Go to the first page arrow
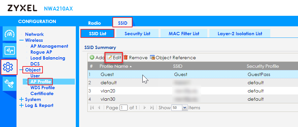Viewport: 298px width, 127px height. coord(92,108)
